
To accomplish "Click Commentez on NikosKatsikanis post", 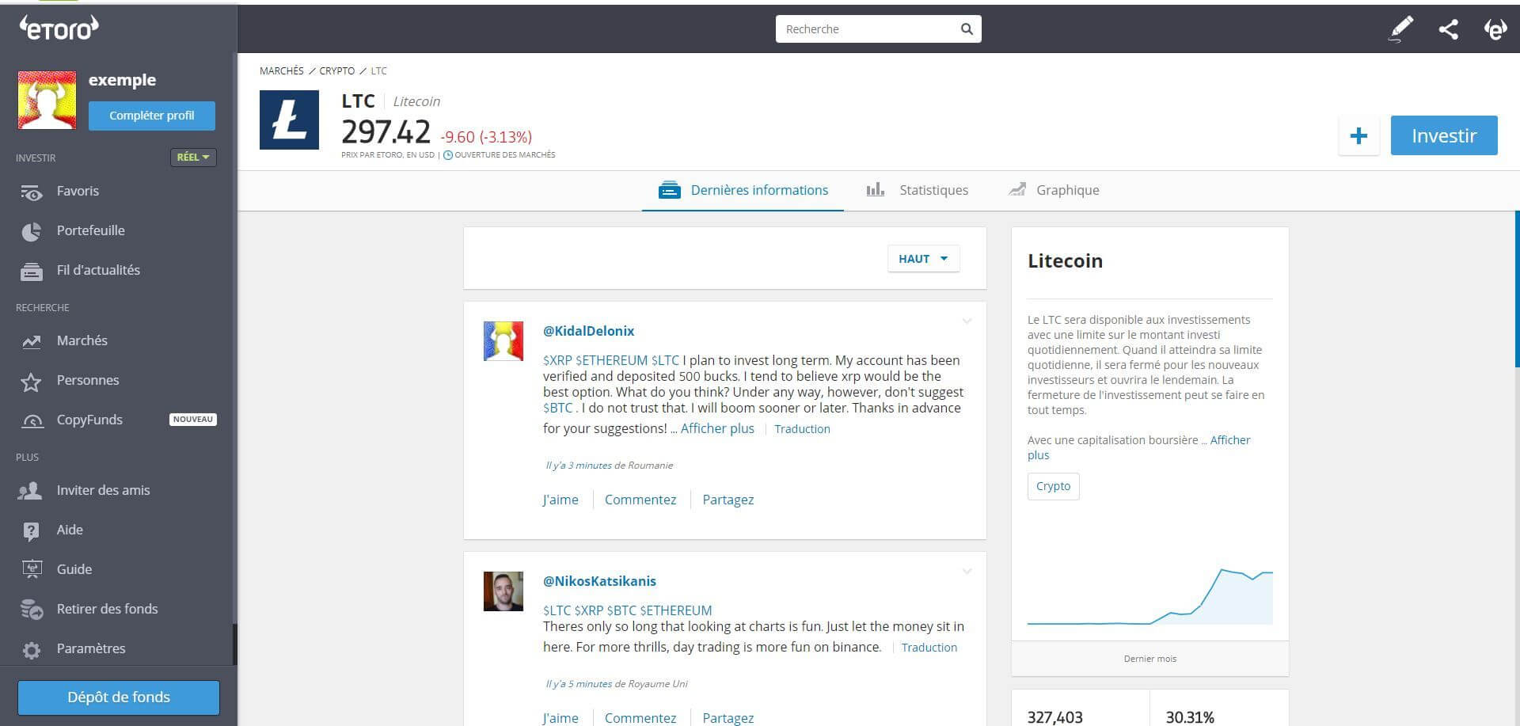I will click(640, 718).
